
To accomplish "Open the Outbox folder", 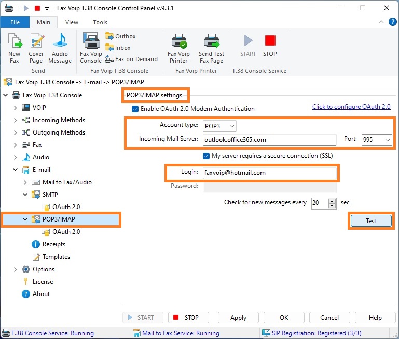I will pyautogui.click(x=120, y=36).
